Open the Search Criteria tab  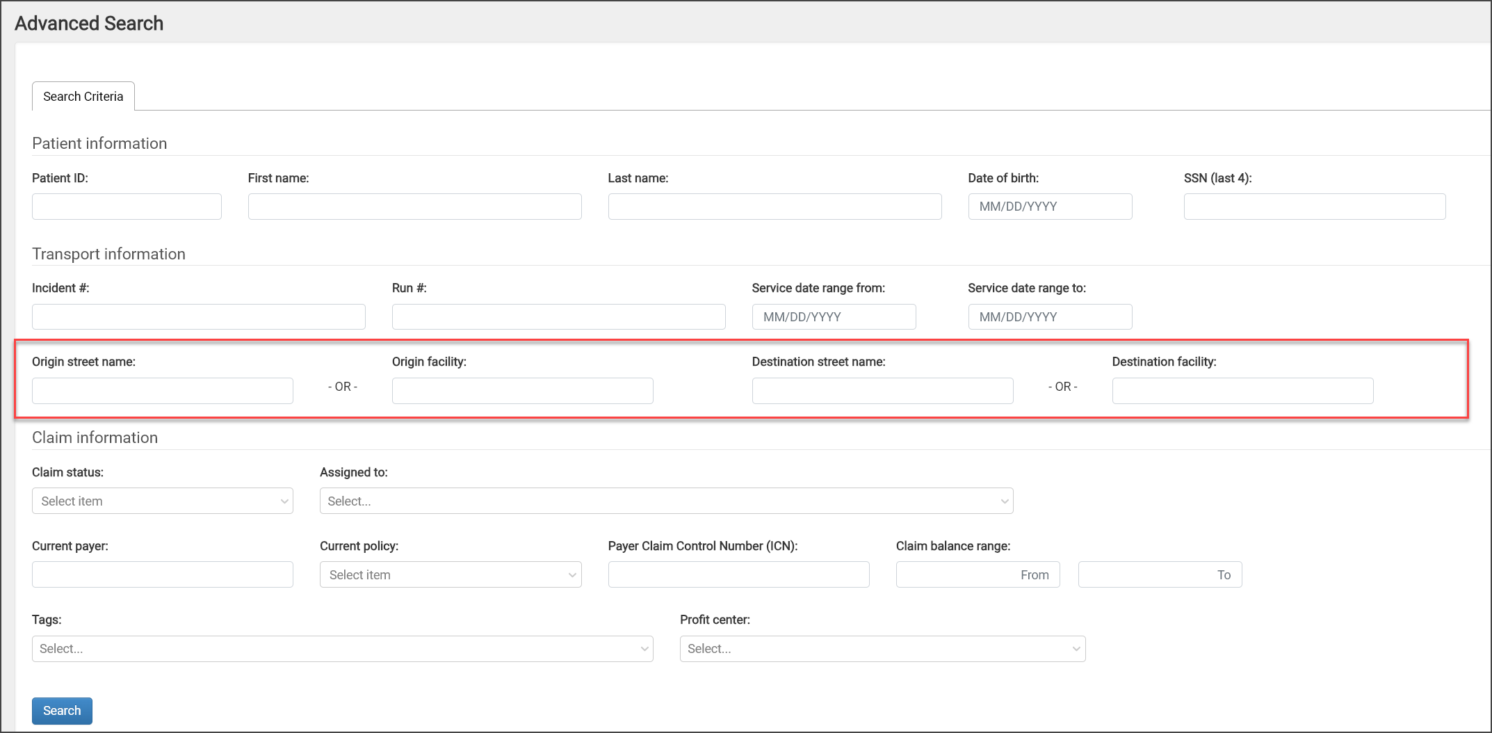[83, 96]
